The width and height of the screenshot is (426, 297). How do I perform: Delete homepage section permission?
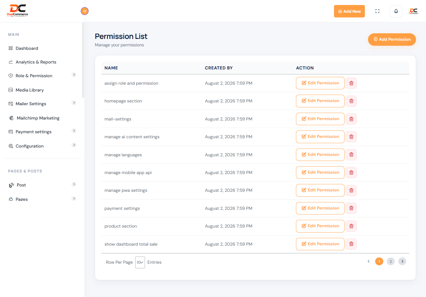(x=351, y=101)
